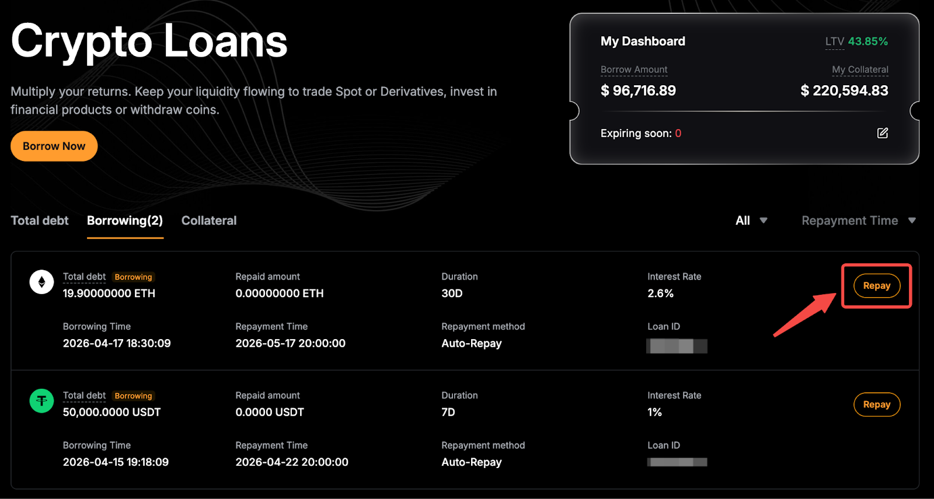This screenshot has width=934, height=499.
Task: Repay the 50,000 USDT loan
Action: click(x=876, y=404)
